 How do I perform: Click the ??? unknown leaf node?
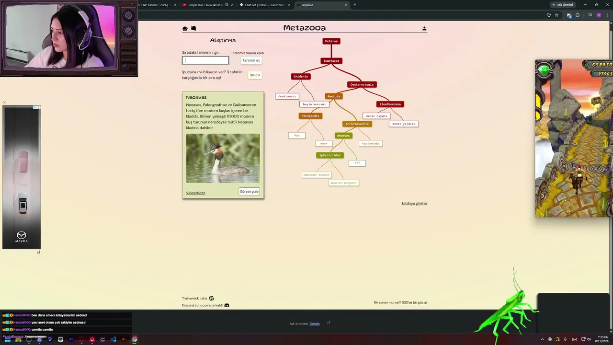click(x=357, y=163)
